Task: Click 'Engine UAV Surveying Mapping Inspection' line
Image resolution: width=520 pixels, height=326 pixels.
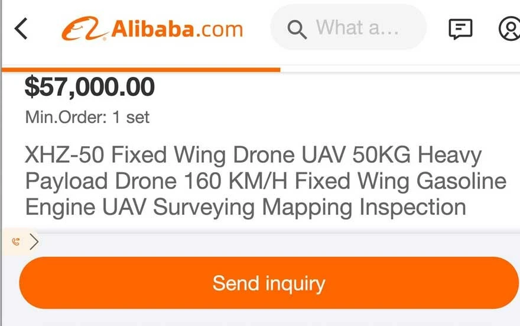Action: point(245,207)
